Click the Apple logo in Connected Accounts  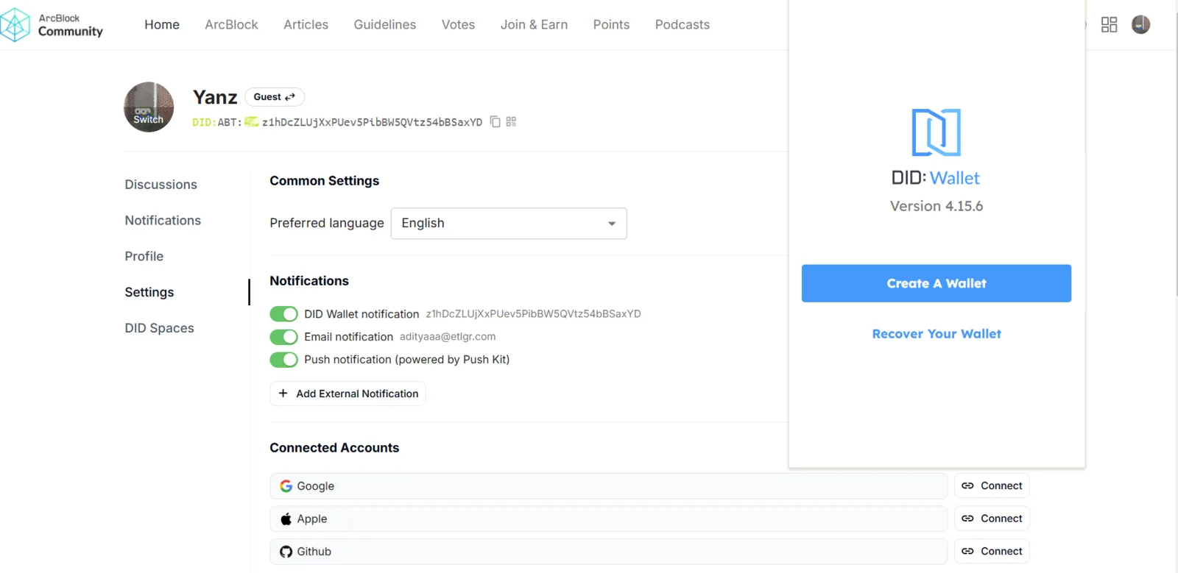[x=286, y=519]
